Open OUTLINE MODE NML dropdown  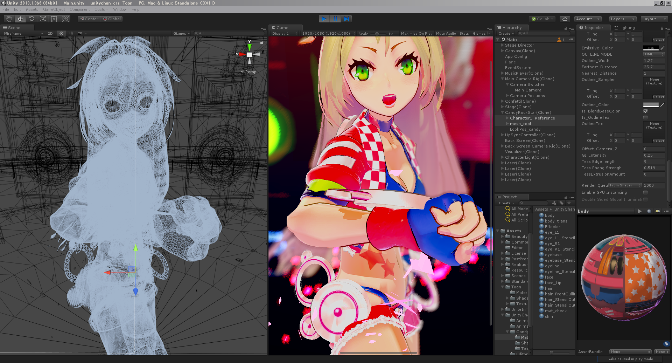(x=654, y=54)
